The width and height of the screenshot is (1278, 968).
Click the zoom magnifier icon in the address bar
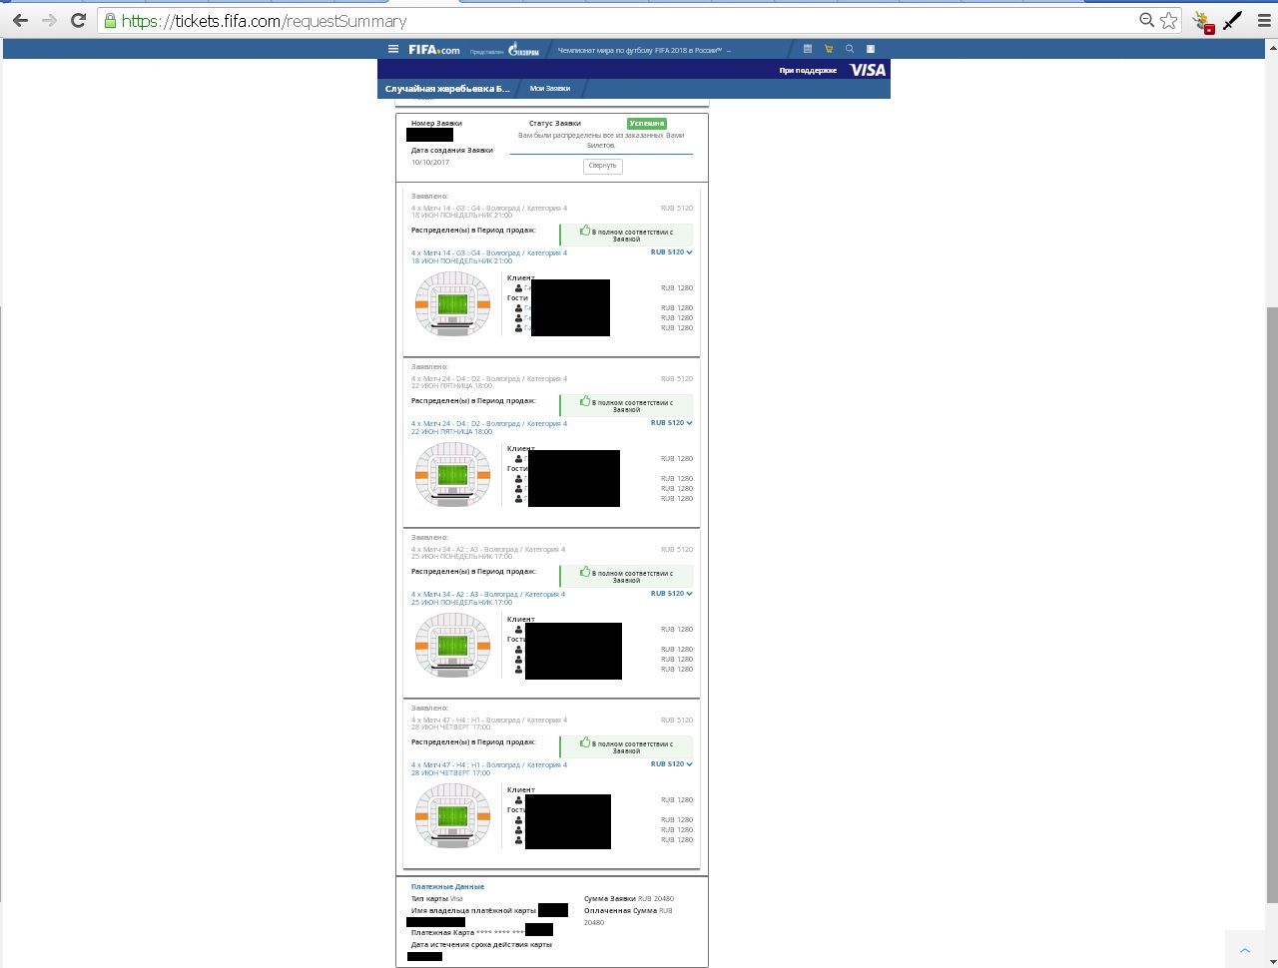(1147, 20)
